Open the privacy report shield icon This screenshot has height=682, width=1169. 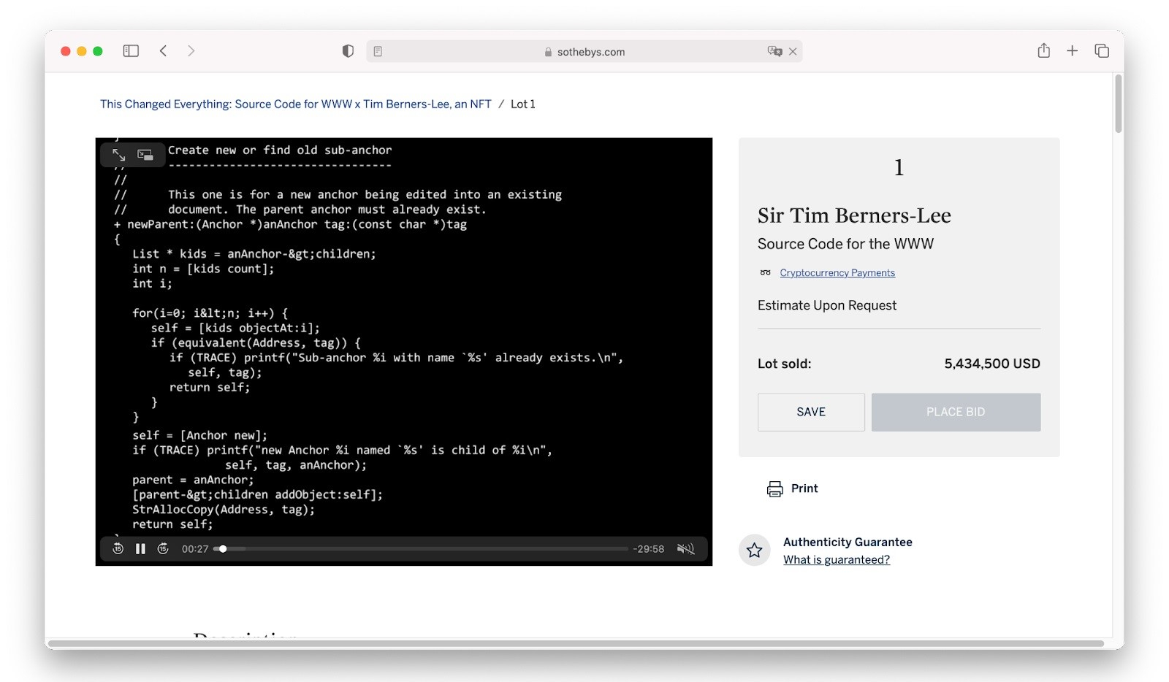point(348,51)
